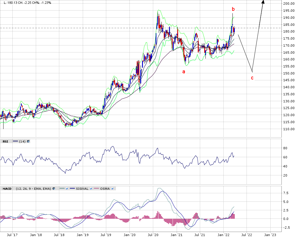Click the Jul '20 date label

click(153, 235)
